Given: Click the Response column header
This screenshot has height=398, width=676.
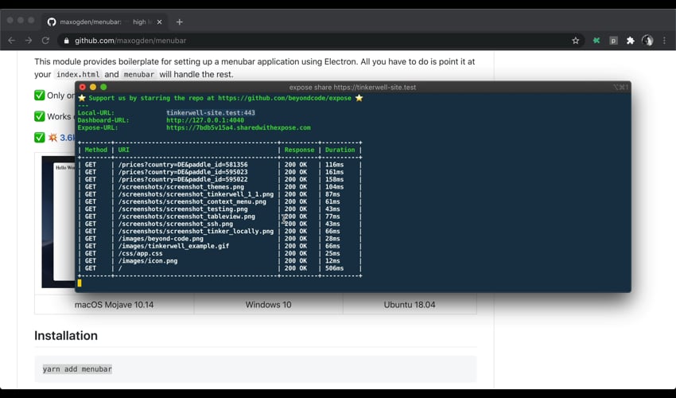Looking at the screenshot, I should (299, 150).
